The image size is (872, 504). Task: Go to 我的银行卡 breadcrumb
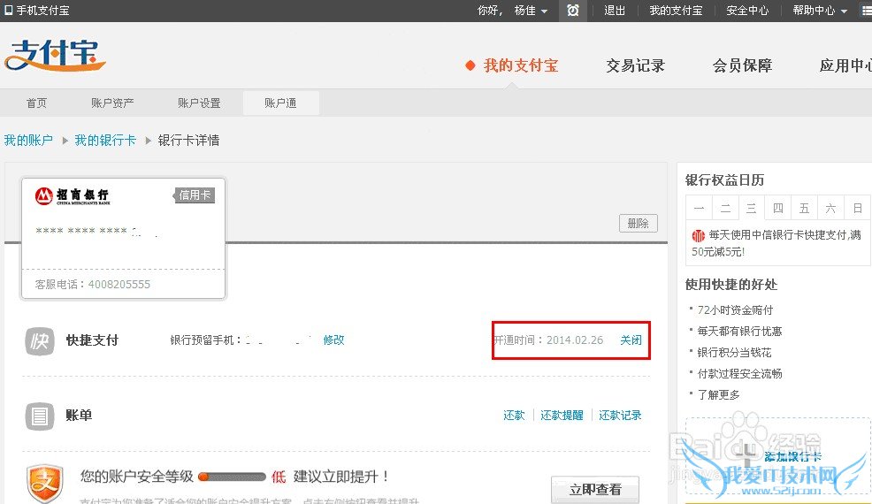105,141
